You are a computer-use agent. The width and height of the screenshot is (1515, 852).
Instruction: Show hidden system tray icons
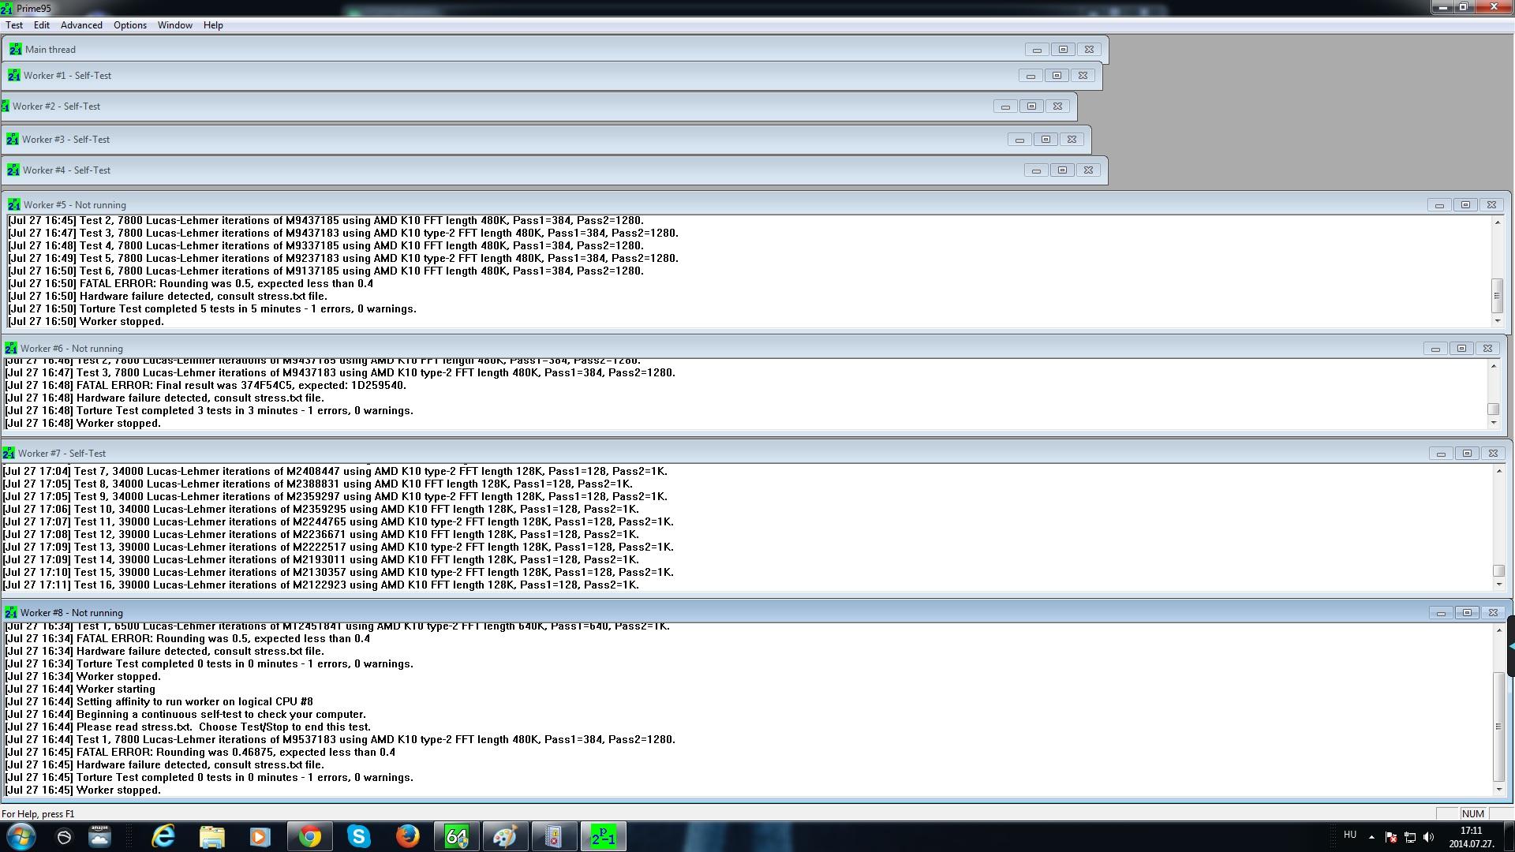pyautogui.click(x=1371, y=837)
